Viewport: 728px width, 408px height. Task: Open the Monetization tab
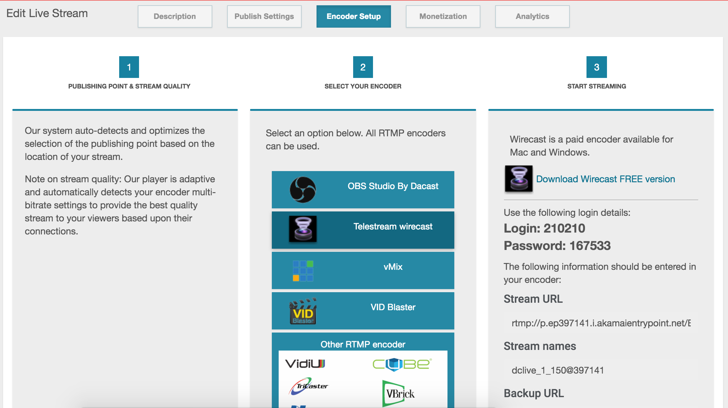tap(443, 16)
